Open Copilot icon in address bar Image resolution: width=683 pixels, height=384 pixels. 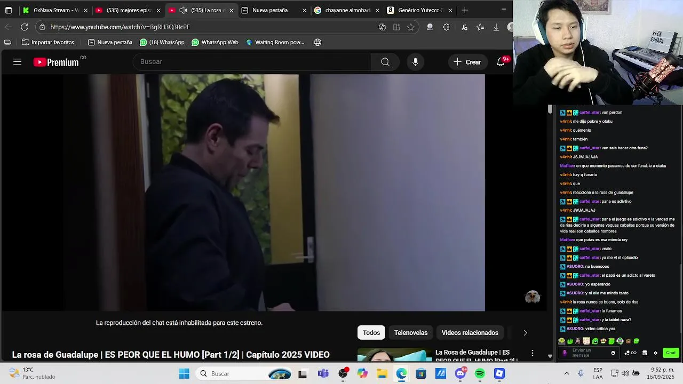pos(382,27)
